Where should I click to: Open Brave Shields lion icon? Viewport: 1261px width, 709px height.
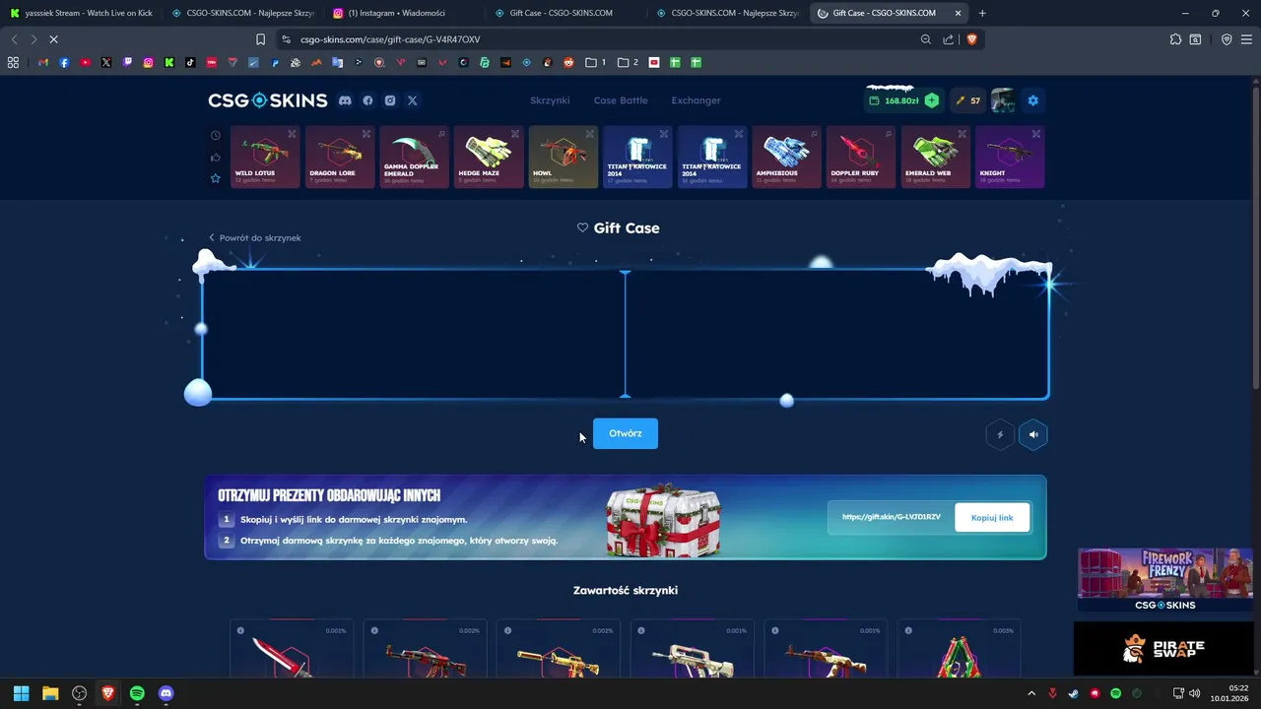click(971, 39)
